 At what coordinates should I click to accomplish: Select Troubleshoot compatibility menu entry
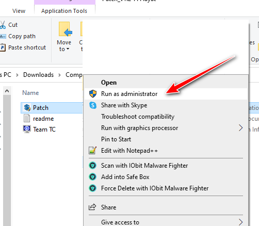pyautogui.click(x=138, y=117)
